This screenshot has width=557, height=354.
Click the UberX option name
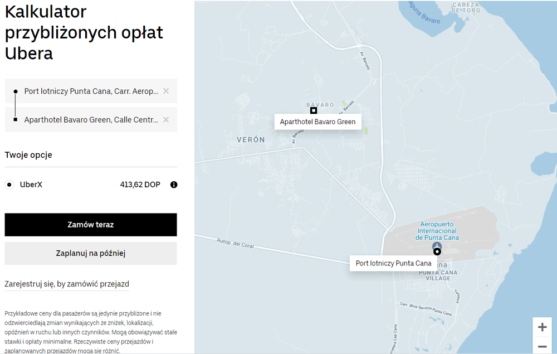(31, 185)
